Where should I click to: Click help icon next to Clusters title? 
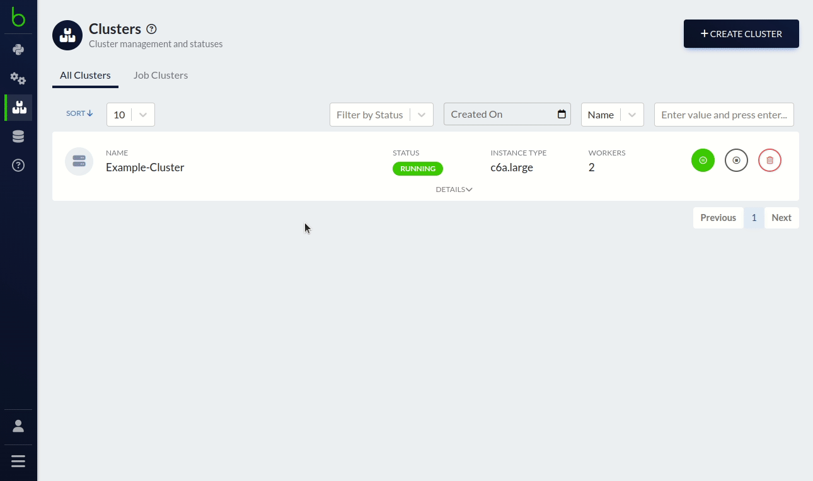pos(151,29)
